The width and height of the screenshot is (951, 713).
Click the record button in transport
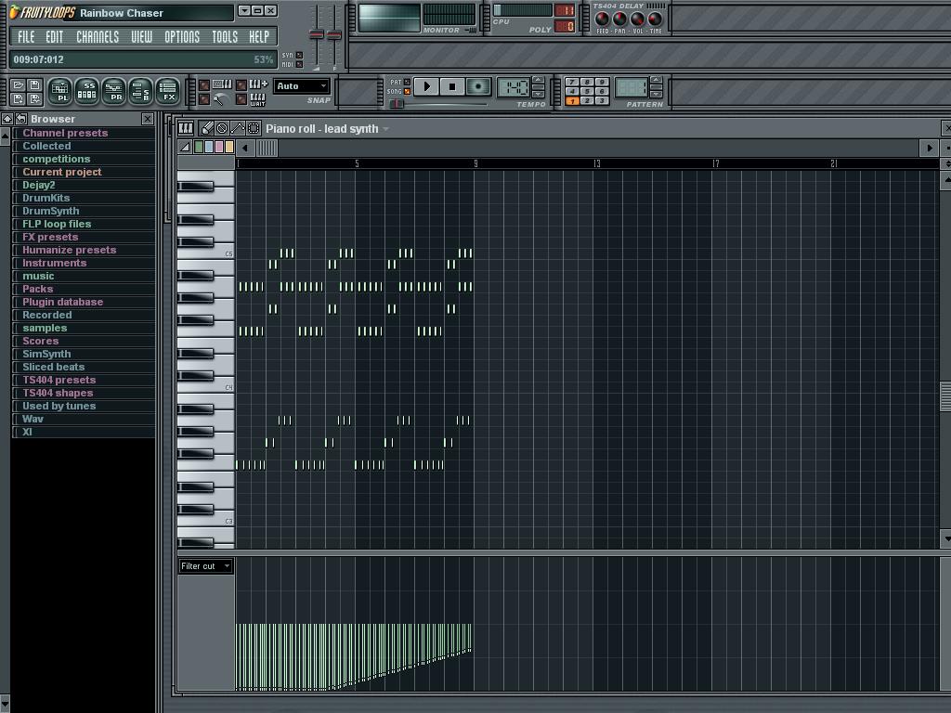(x=478, y=86)
